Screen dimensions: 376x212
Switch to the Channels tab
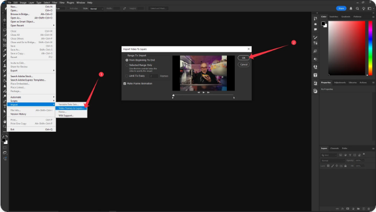[x=334, y=148]
